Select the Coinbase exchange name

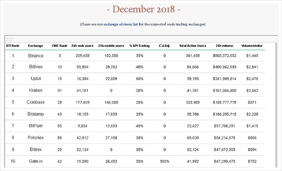pos(36,102)
